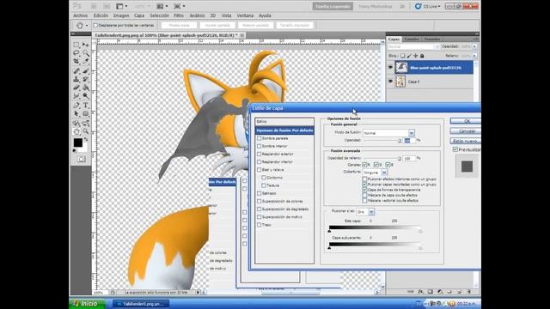The width and height of the screenshot is (550, 309).
Task: Select the Paint Bucket tool
Action: tap(86, 88)
